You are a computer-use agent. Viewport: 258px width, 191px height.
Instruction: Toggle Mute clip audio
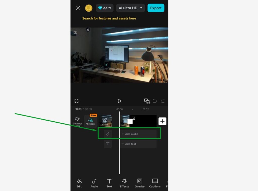(x=77, y=121)
